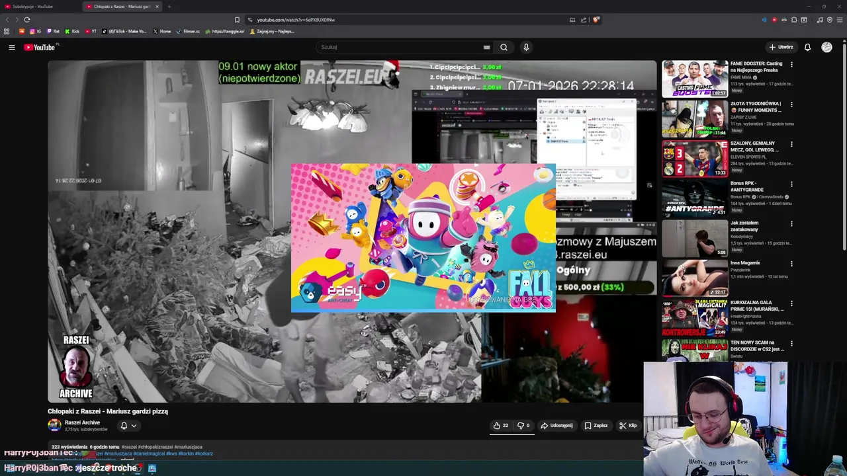Open the Zagraj.my bookmark
Image resolution: width=847 pixels, height=476 pixels.
[272, 31]
